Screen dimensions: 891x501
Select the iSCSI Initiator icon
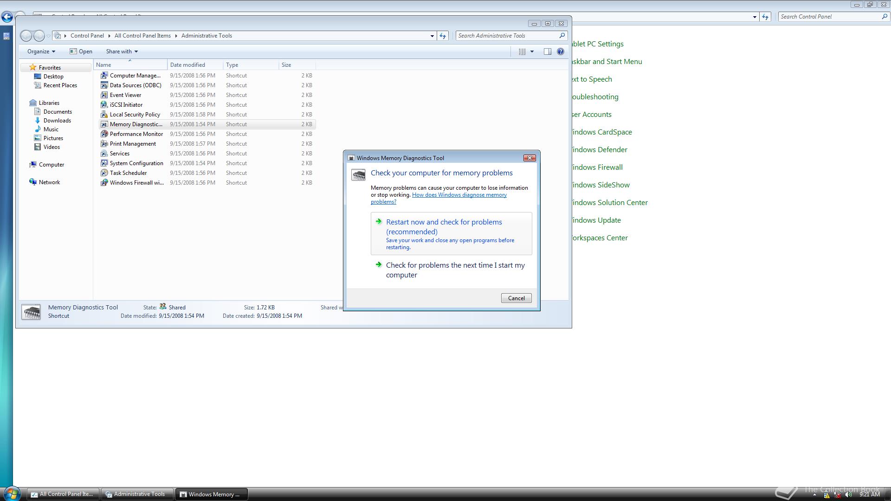(x=104, y=104)
